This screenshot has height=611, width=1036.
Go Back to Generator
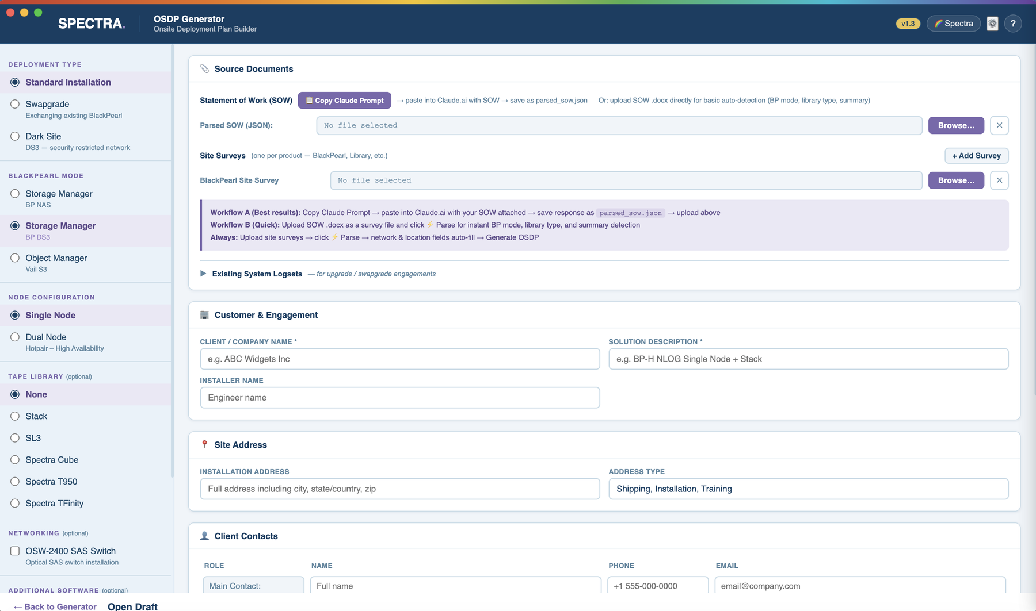pos(55,606)
